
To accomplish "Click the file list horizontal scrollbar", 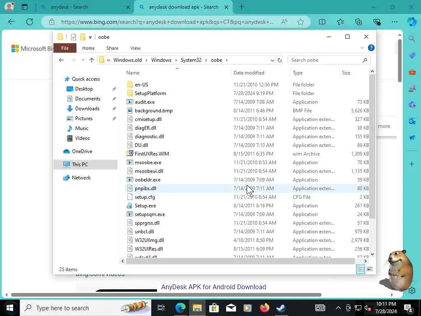I will point(240,261).
